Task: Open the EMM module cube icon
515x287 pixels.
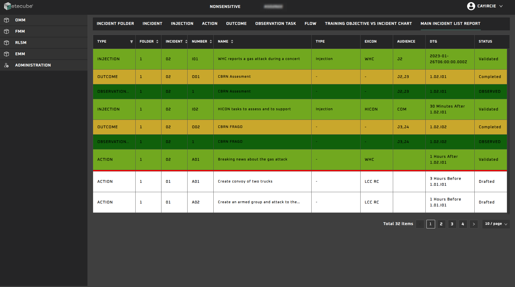Action: click(x=6, y=54)
